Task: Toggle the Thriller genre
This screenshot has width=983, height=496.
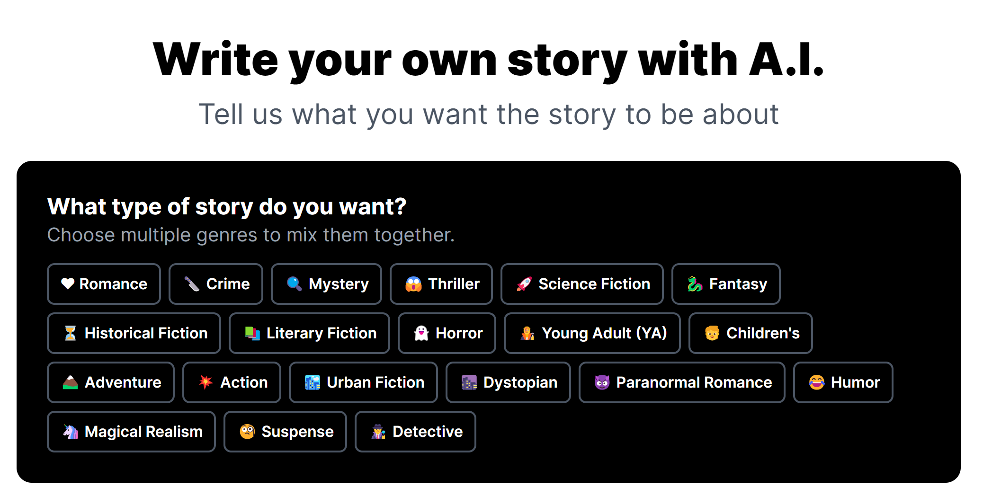Action: coord(441,284)
